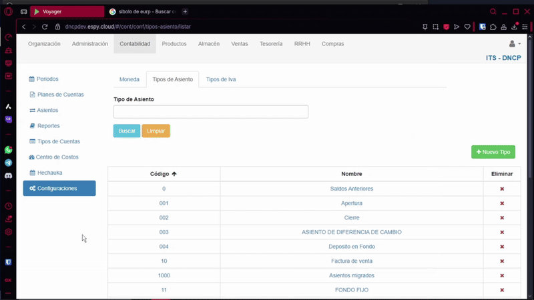Click the Nuevo Tipo button
Image resolution: width=534 pixels, height=300 pixels.
[x=493, y=152]
